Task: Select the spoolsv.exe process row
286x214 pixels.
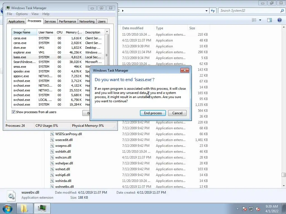Action: (x=51, y=71)
